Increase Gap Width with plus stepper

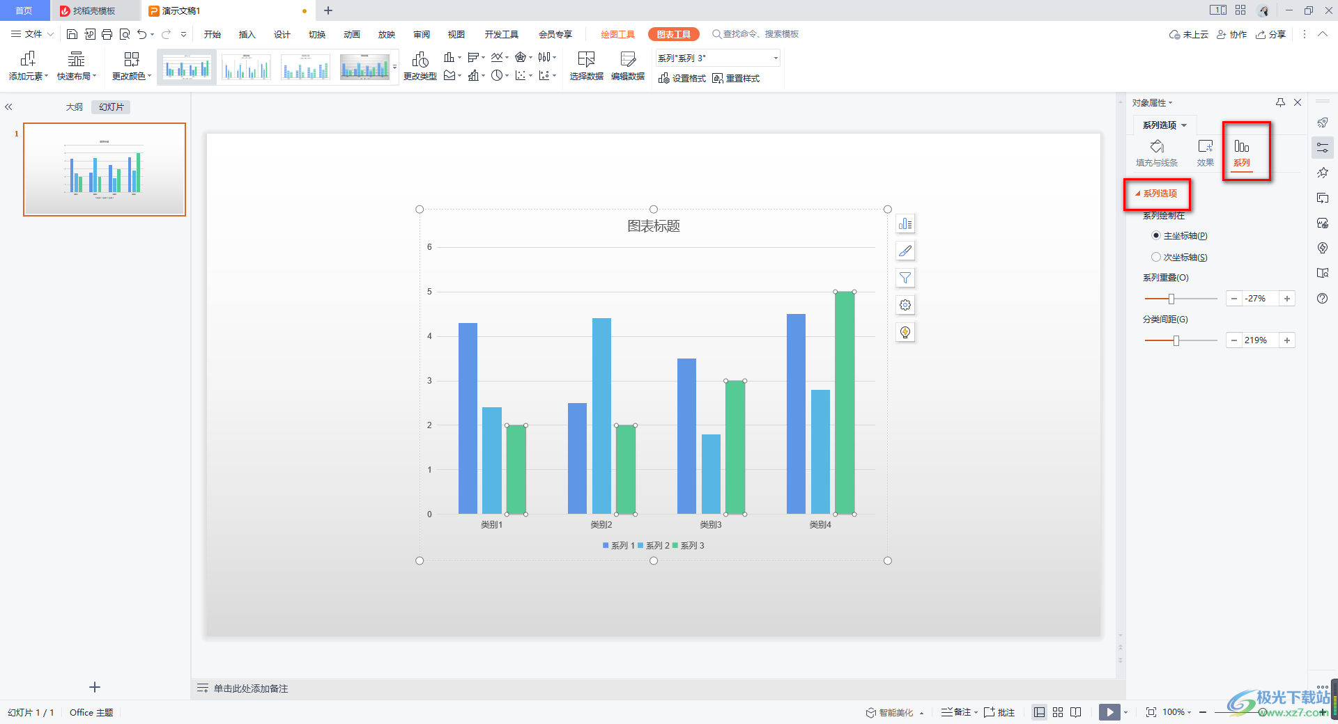(1287, 340)
